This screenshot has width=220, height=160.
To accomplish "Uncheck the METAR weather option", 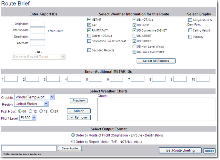I will 89,19.
